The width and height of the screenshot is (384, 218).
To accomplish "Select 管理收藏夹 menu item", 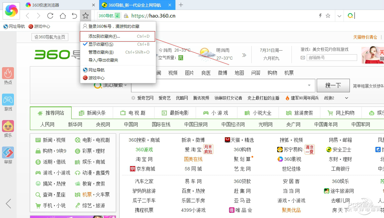I will [x=118, y=52].
